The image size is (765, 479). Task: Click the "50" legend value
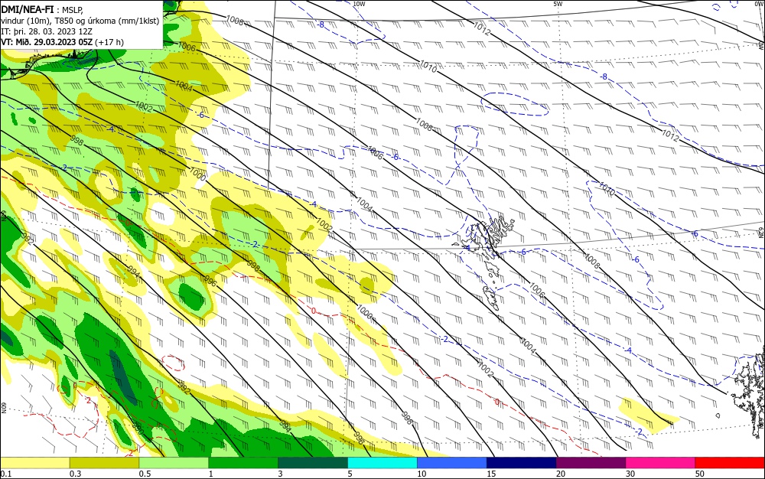pyautogui.click(x=700, y=474)
